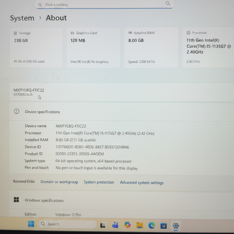Image resolution: width=234 pixels, height=234 pixels.
Task: Open the Windows Start menu
Action: [x=31, y=224]
